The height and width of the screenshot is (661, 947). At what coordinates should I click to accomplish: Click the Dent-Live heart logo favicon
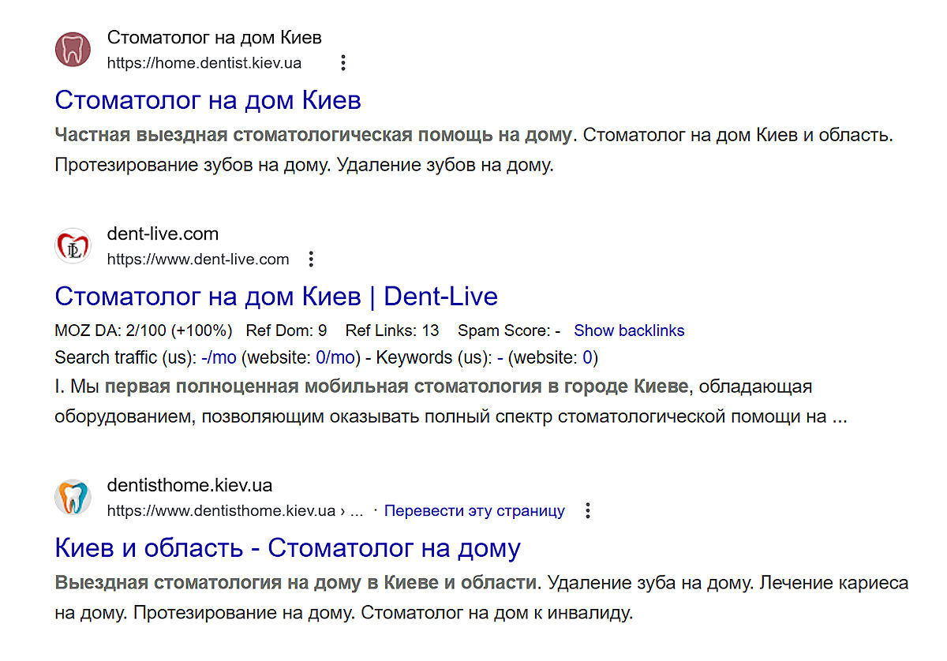click(x=73, y=246)
